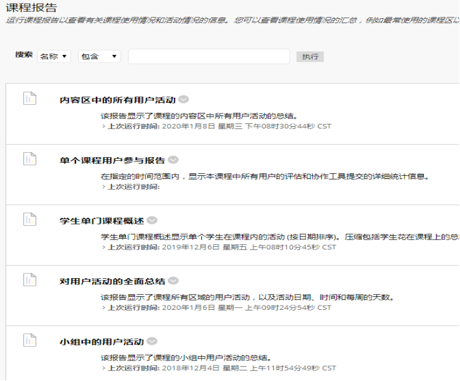Image resolution: width=460 pixels, height=381 pixels.
Task: Open options chevron for 内容区中的所有用户活动
Action: point(183,99)
